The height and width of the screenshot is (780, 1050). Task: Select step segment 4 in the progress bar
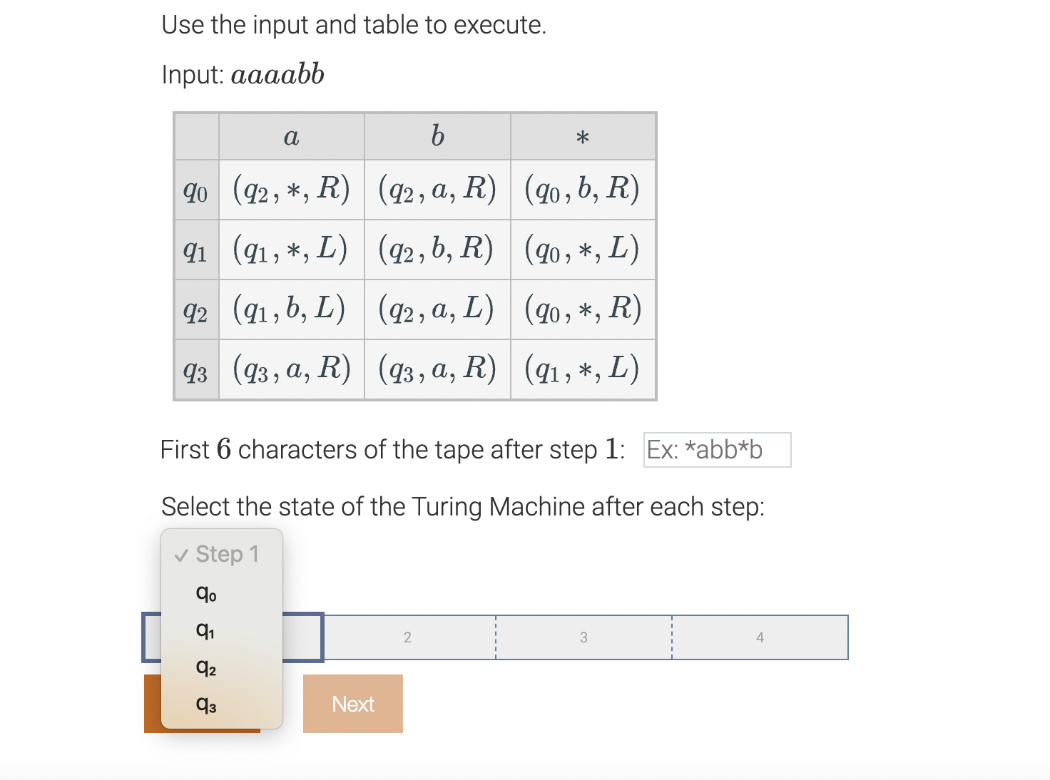click(760, 637)
